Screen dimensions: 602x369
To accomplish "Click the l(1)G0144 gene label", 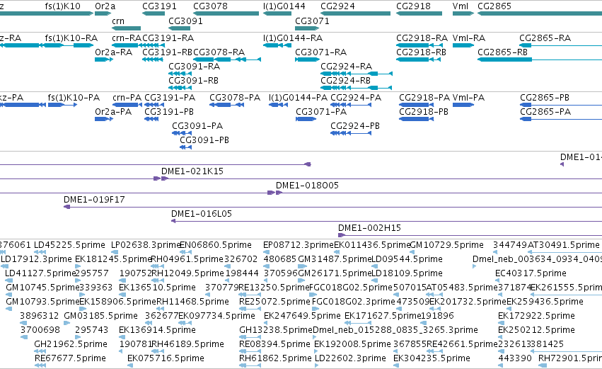I will [284, 6].
